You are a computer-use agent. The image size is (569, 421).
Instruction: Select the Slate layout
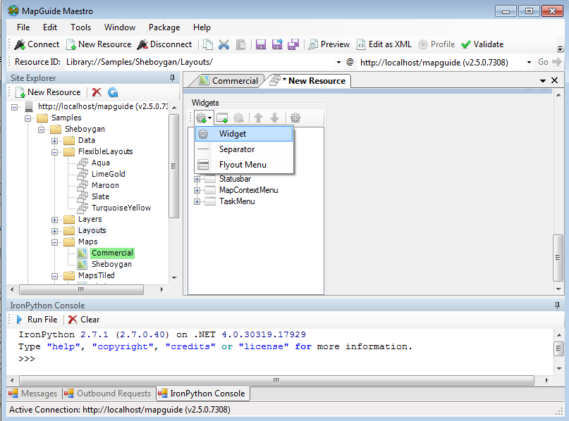[100, 196]
